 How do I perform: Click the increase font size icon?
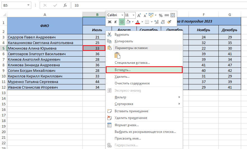(x=139, y=15)
